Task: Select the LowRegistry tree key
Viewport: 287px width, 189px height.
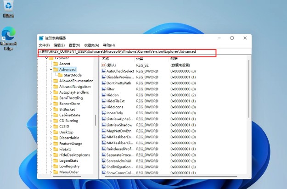Action: pos(69,167)
